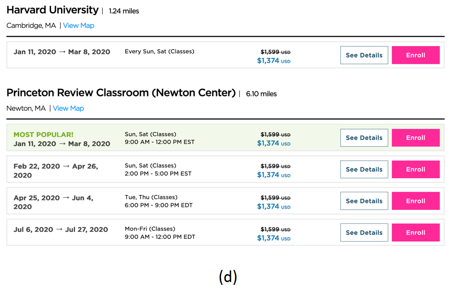
Task: Enroll in the Most Popular Newton course
Action: (415, 138)
